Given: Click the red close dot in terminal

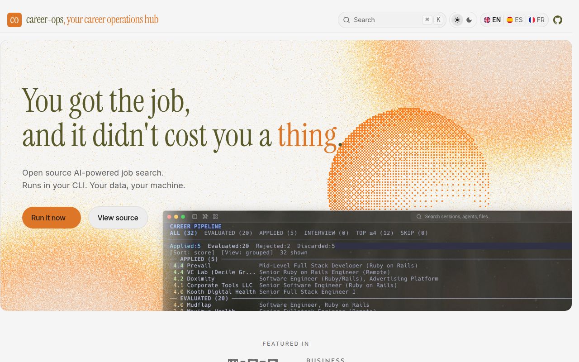Looking at the screenshot, I should [x=170, y=217].
